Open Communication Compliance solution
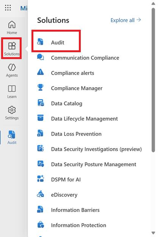160x237 pixels. tap(85, 58)
